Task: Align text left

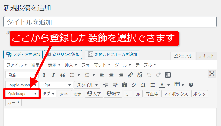Action: [x=102, y=75]
